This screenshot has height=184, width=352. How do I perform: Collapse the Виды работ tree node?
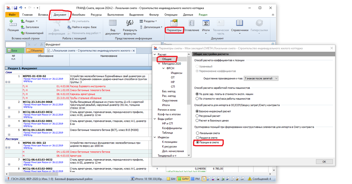tap(155, 119)
